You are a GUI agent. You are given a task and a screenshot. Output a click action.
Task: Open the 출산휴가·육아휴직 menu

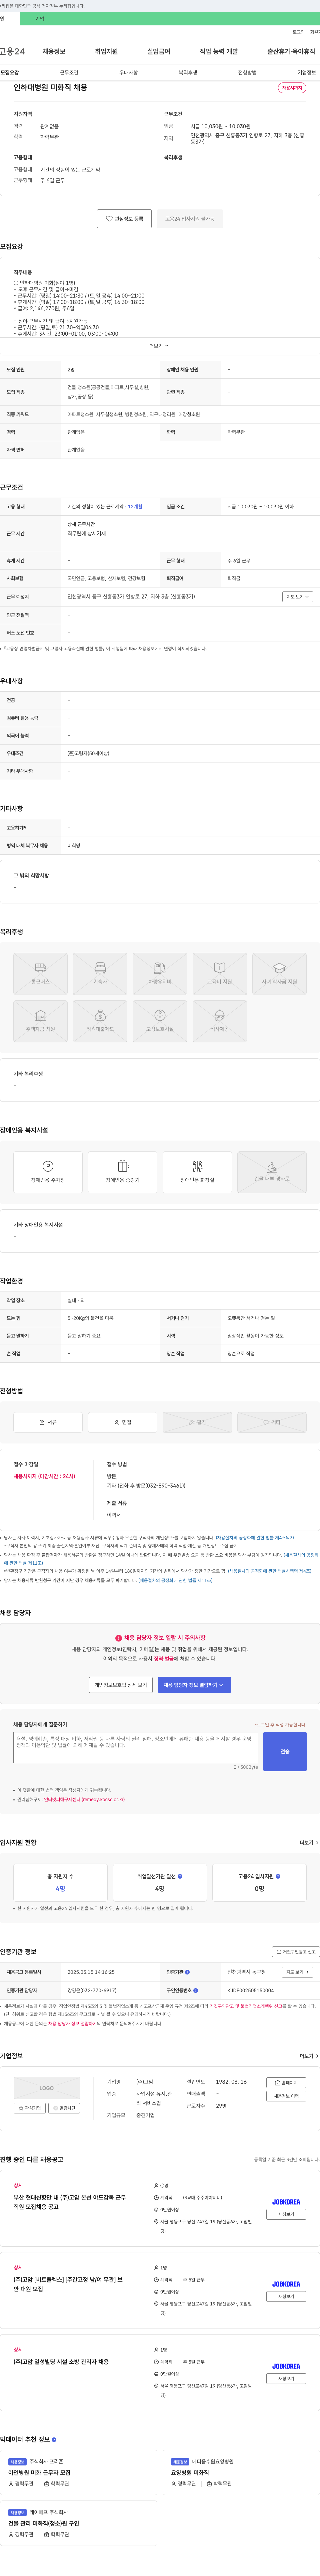[291, 51]
